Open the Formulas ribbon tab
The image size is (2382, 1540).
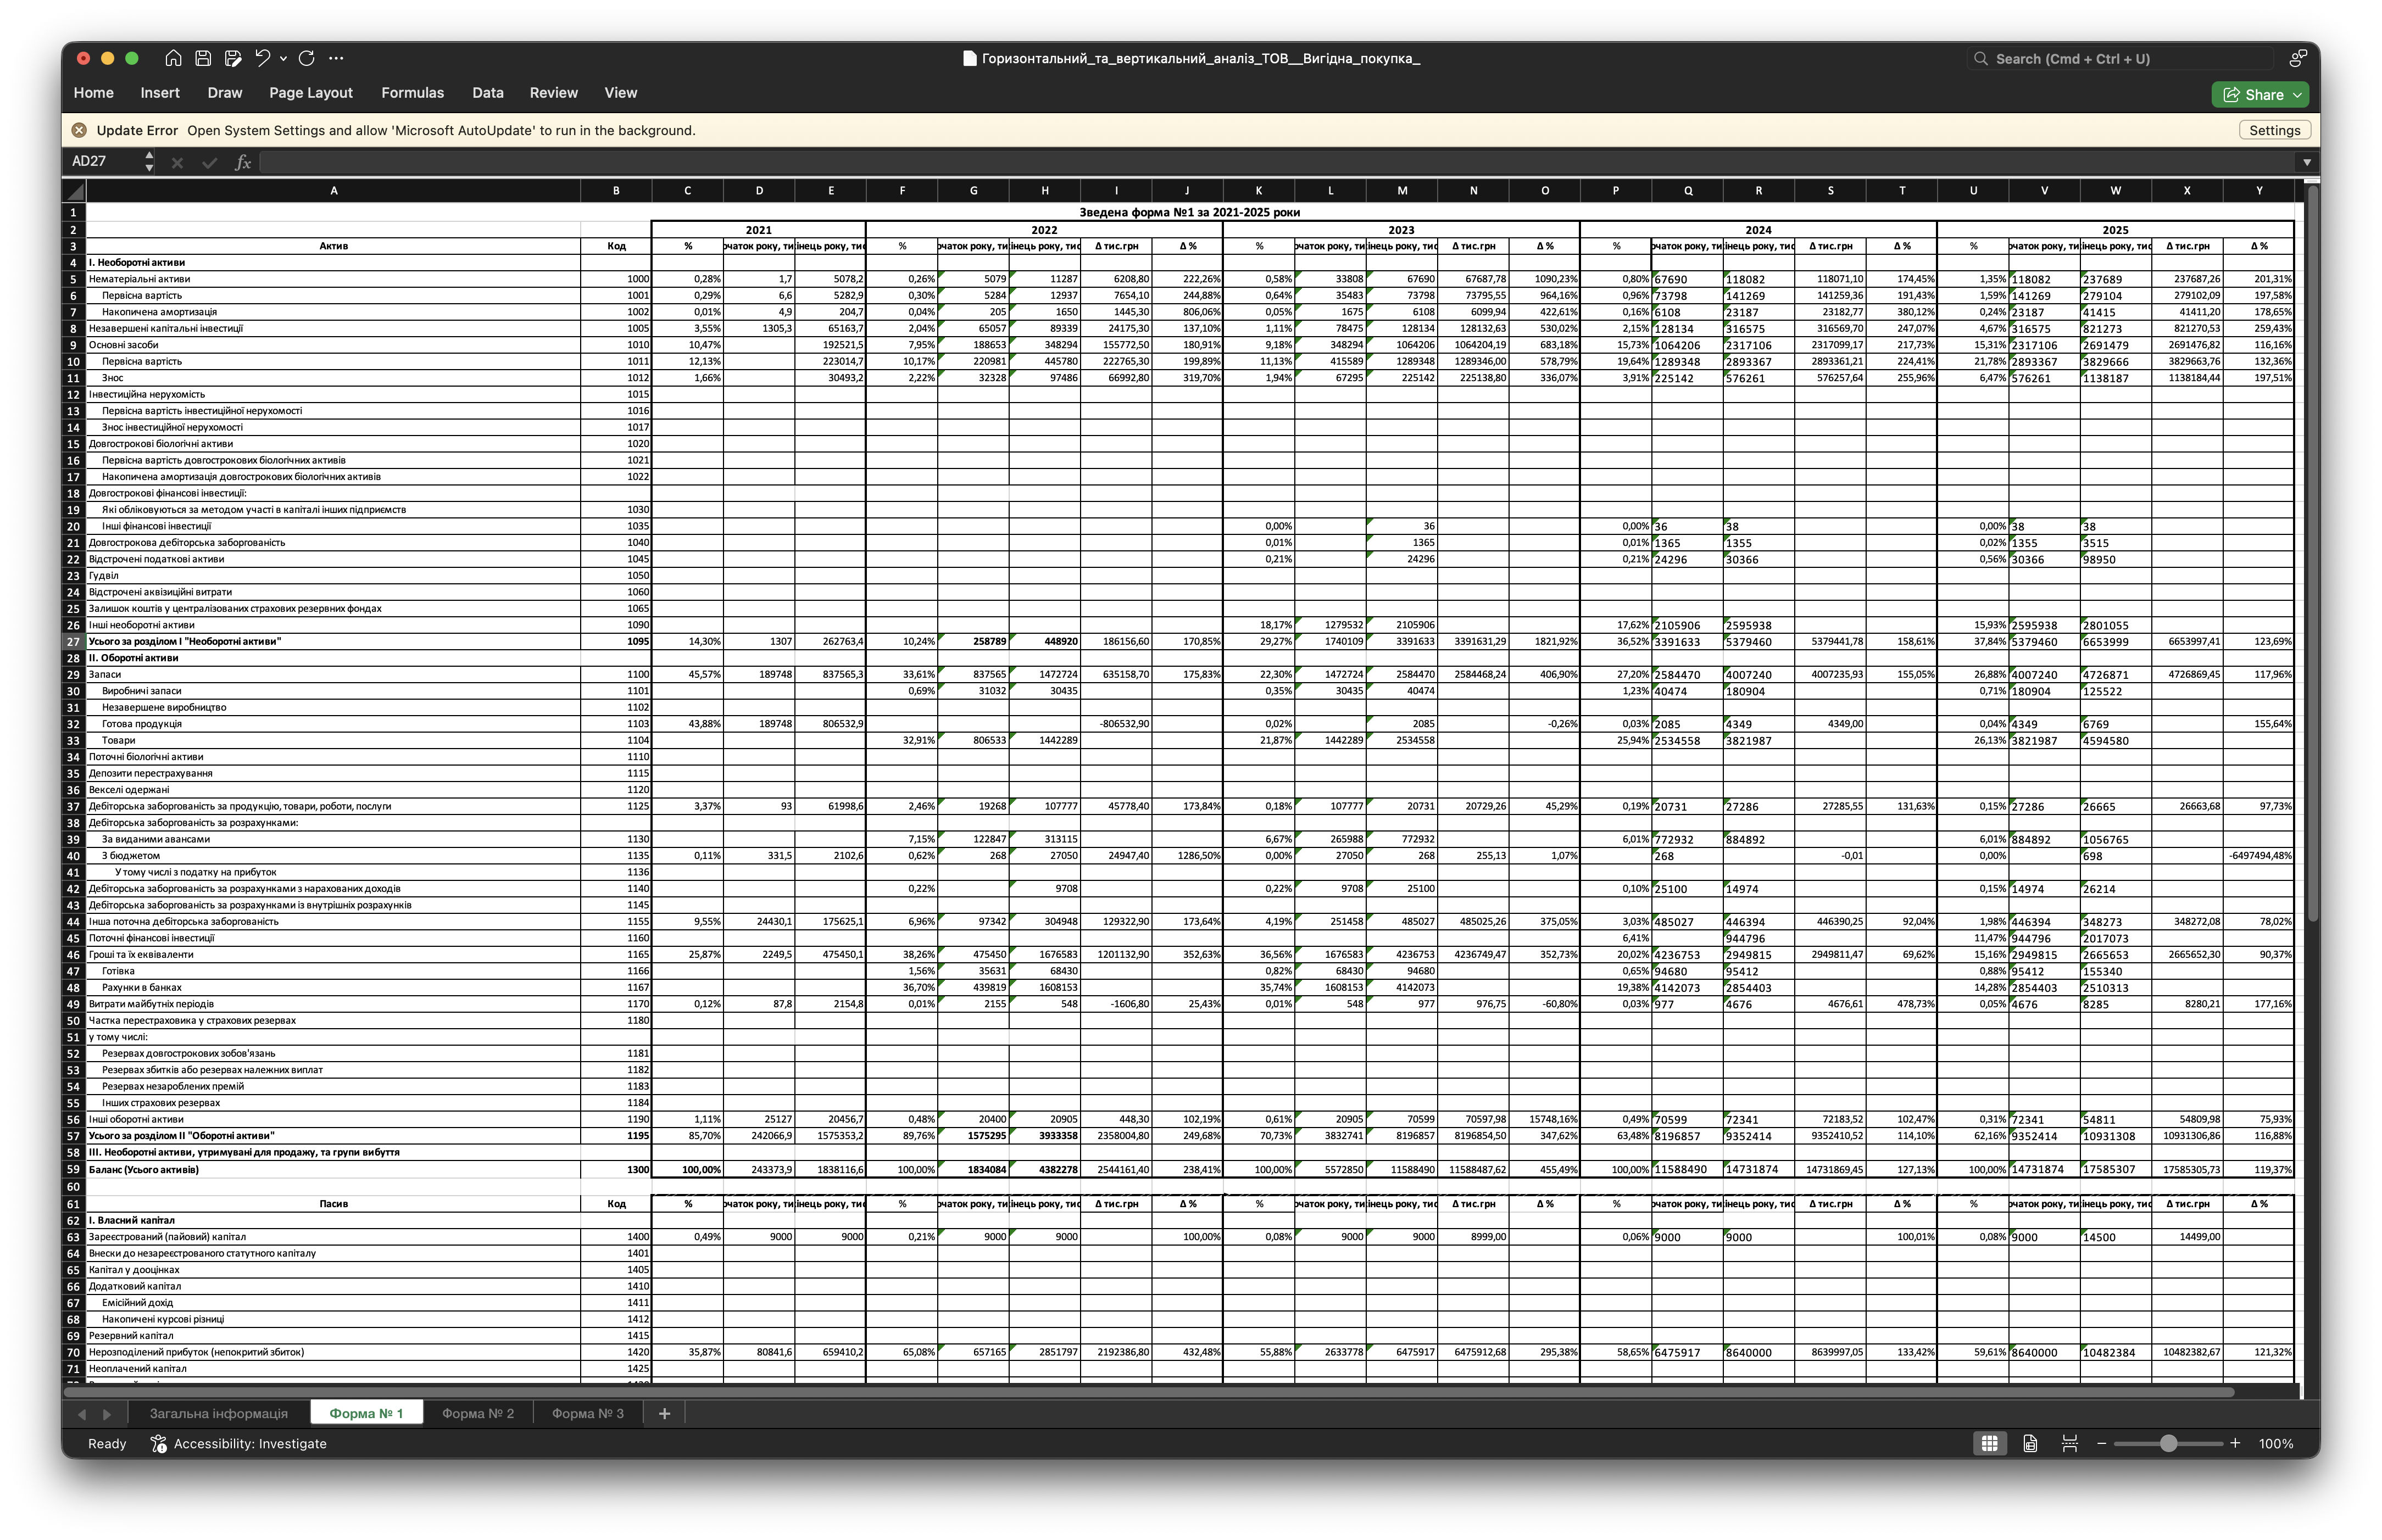(x=412, y=93)
